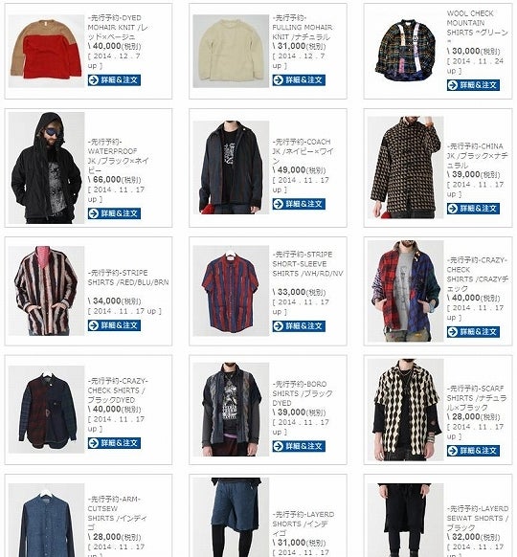The image size is (517, 557).
Task: Open the LAYERD SHORTS indigo product link
Action: 303,524
